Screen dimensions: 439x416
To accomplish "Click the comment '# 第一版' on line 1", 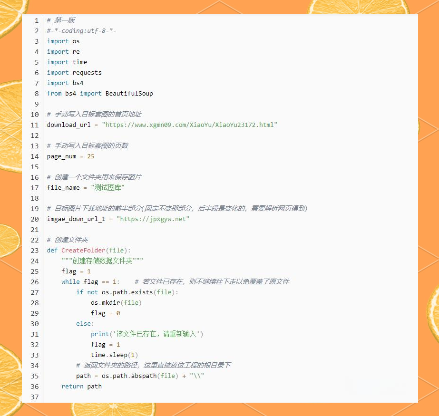I will click(61, 20).
